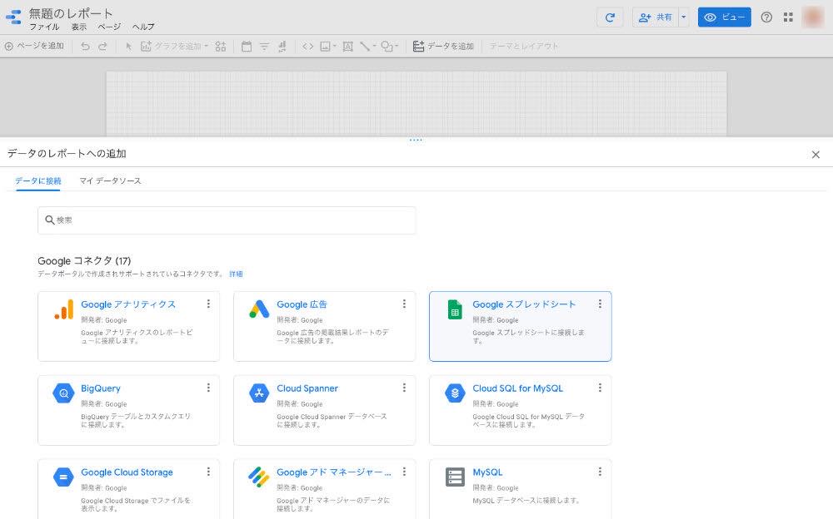Open the ヘルプ menu
The width and height of the screenshot is (833, 519).
(143, 27)
